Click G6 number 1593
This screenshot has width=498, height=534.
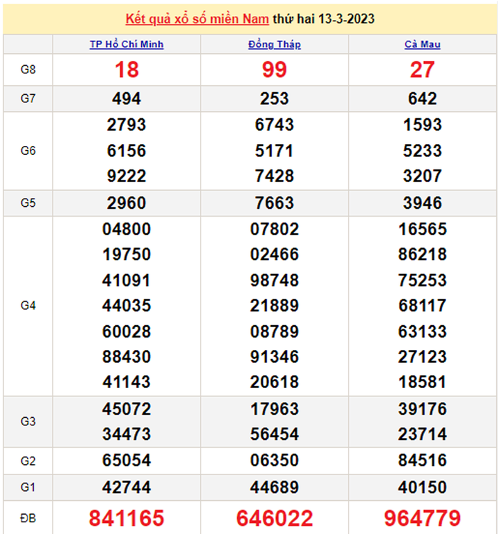[x=423, y=125]
